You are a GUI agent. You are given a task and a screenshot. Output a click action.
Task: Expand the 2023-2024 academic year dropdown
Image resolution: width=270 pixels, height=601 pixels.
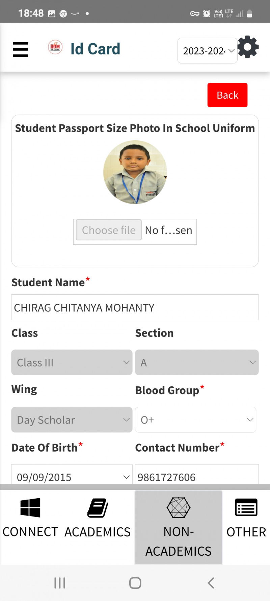[x=207, y=51]
